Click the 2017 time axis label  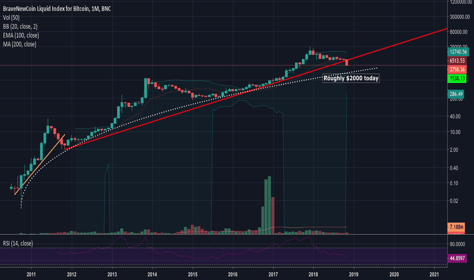pos(273,274)
